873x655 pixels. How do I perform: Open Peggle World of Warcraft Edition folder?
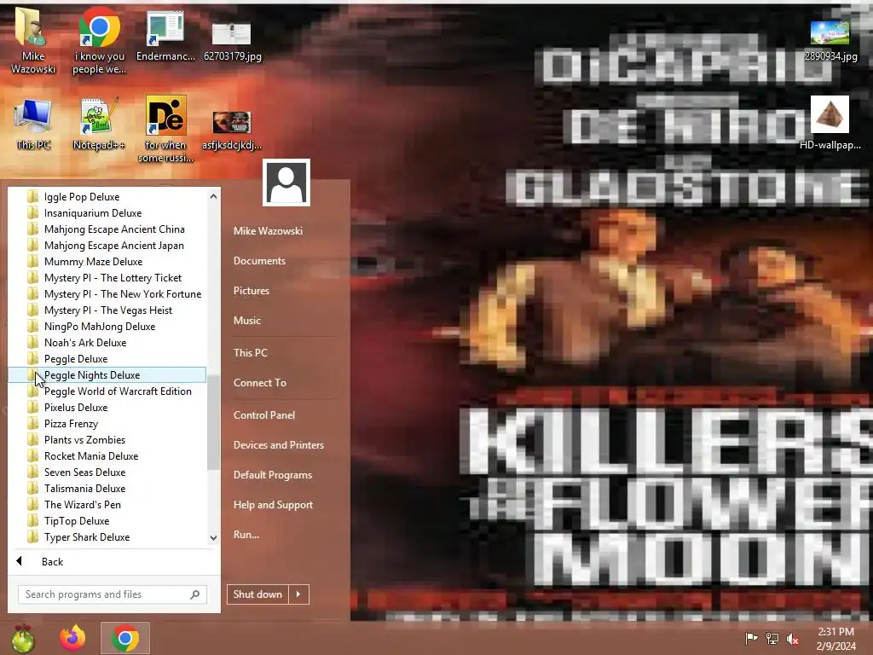107,391
